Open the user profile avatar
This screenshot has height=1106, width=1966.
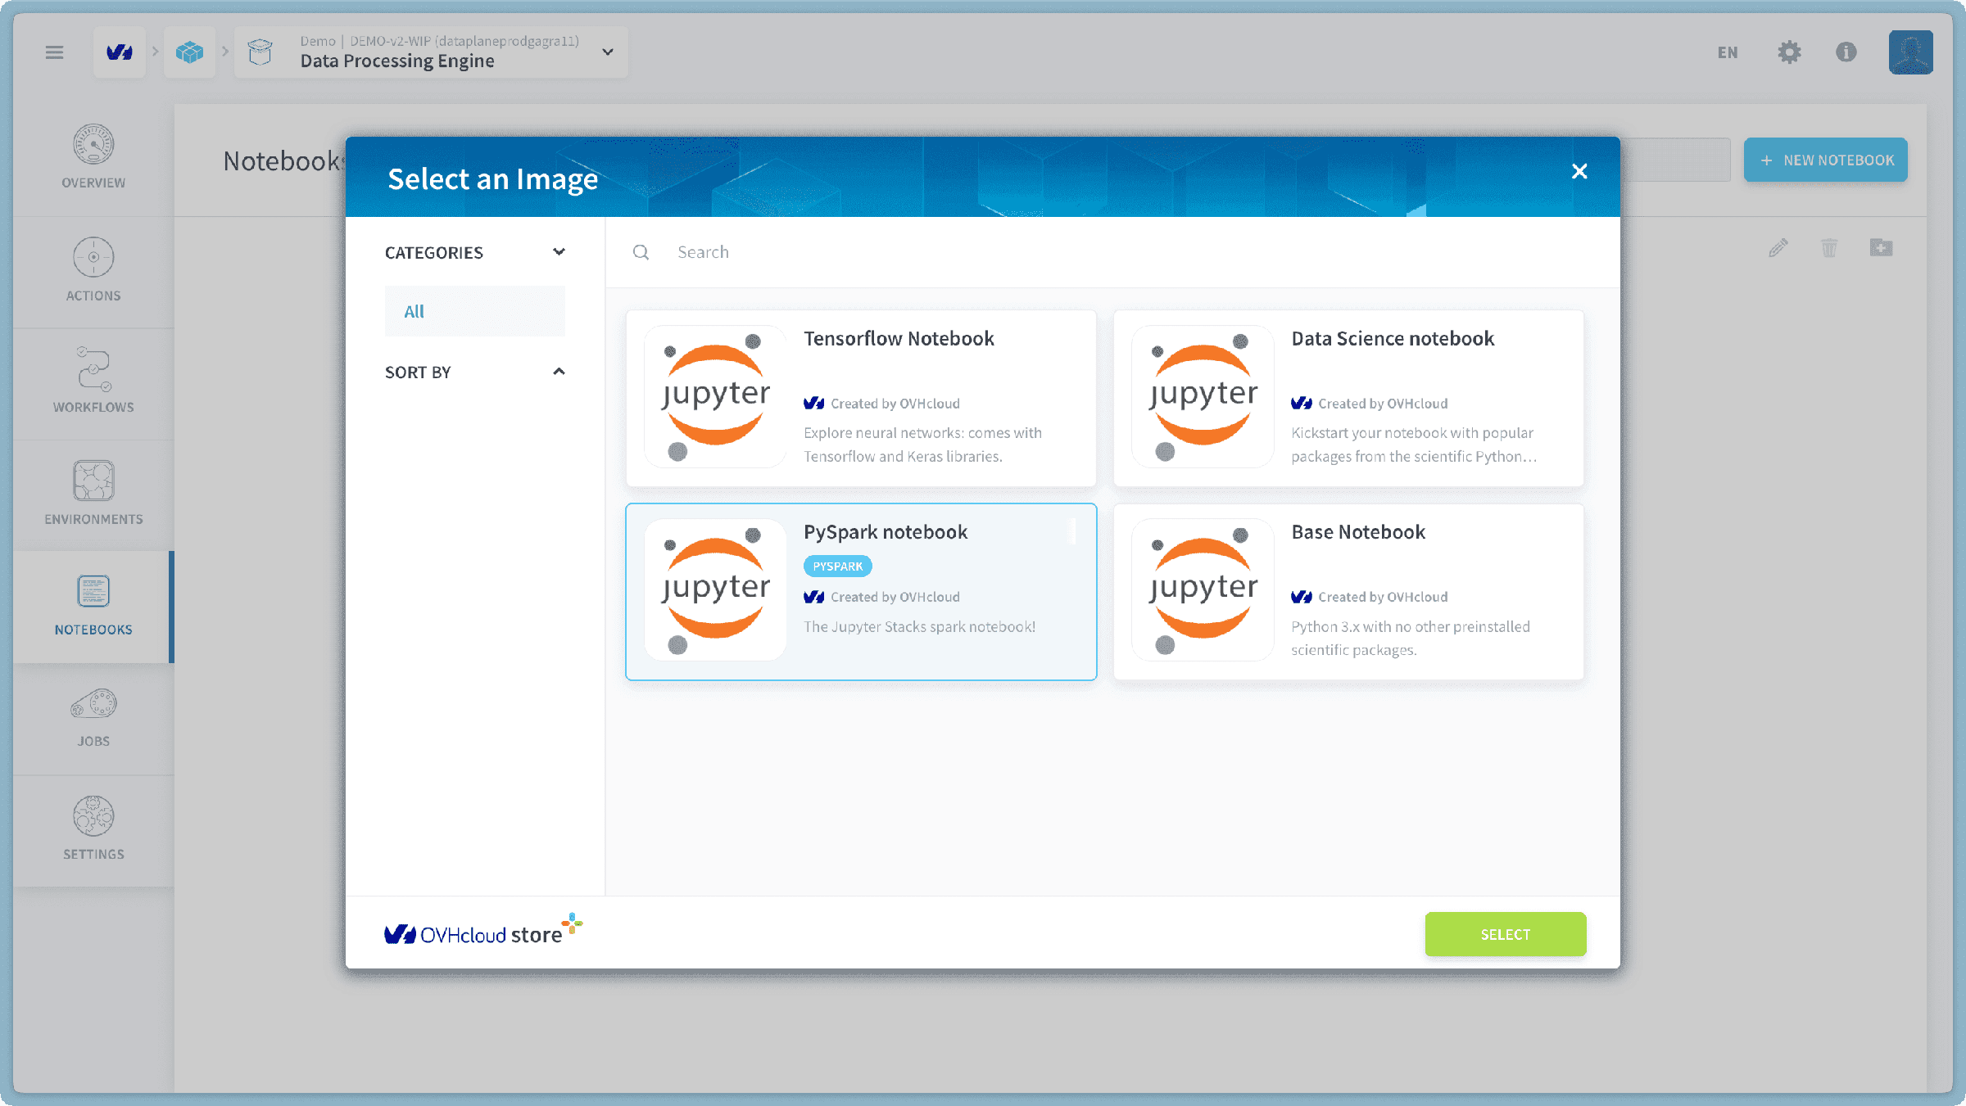coord(1911,52)
